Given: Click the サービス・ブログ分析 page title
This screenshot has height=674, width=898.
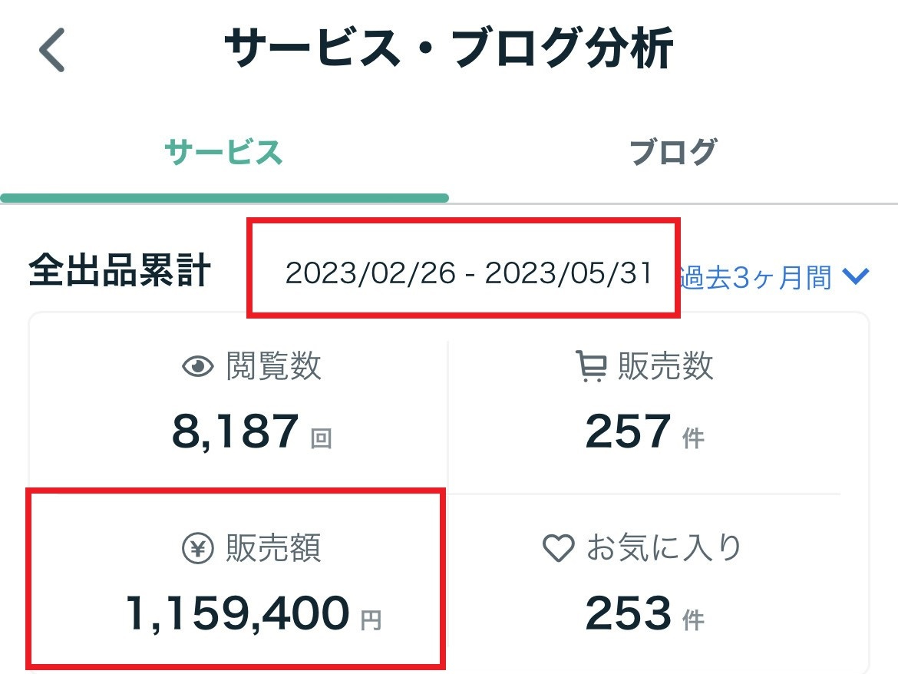Looking at the screenshot, I should (449, 51).
